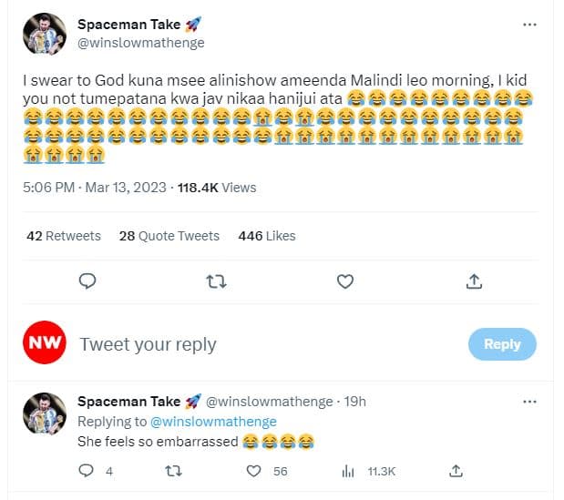564x500 pixels.
Task: Reply to the main tweet using comment icon
Action: (x=87, y=281)
